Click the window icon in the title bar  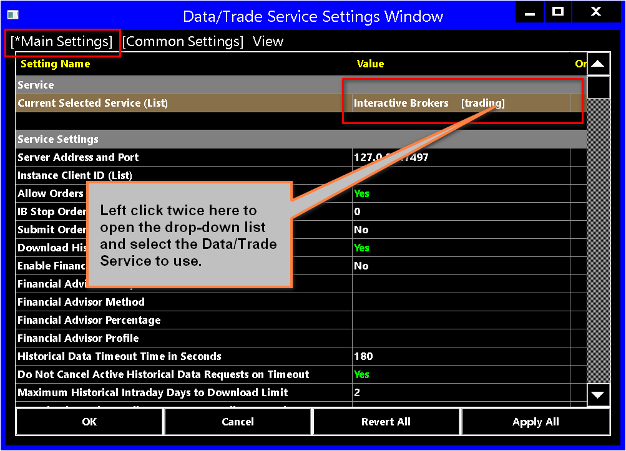click(12, 15)
